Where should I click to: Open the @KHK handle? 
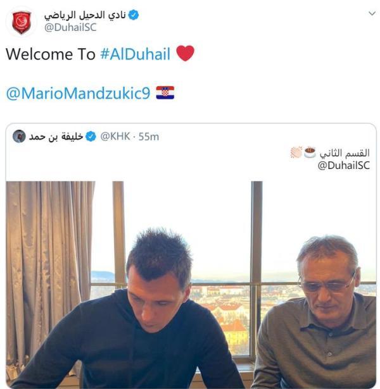pos(115,137)
